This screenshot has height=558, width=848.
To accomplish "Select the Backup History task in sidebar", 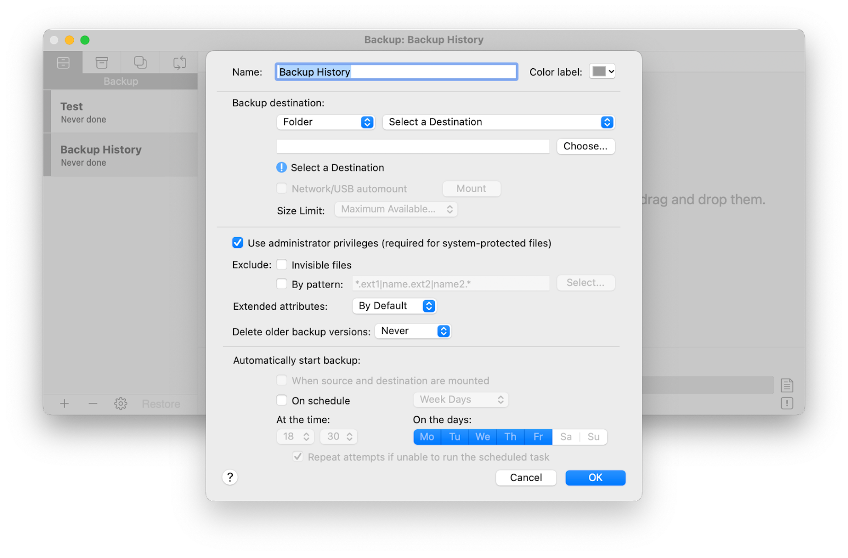I will coord(121,155).
